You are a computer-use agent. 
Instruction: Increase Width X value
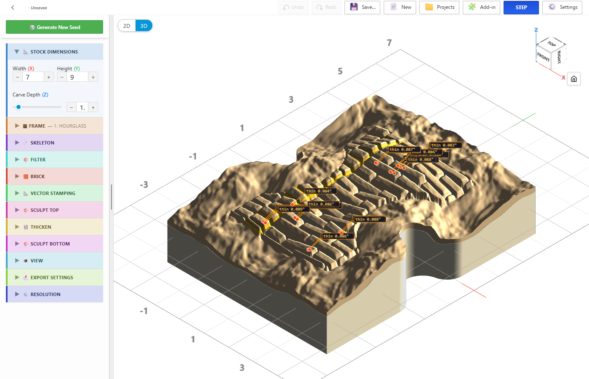point(49,77)
